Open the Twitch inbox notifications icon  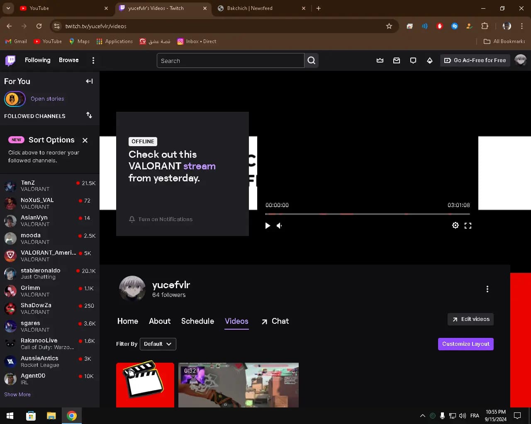click(x=397, y=60)
